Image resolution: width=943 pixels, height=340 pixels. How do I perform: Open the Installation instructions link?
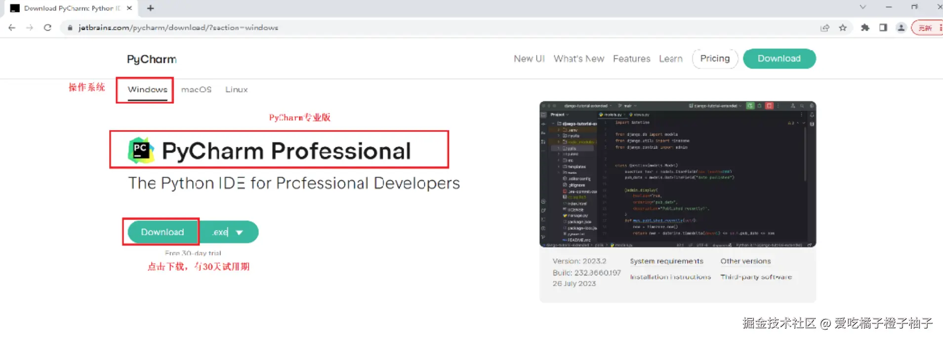tap(670, 277)
